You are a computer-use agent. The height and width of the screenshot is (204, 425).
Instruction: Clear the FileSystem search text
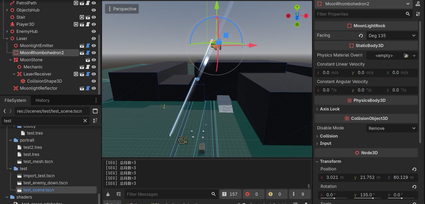click(x=85, y=121)
